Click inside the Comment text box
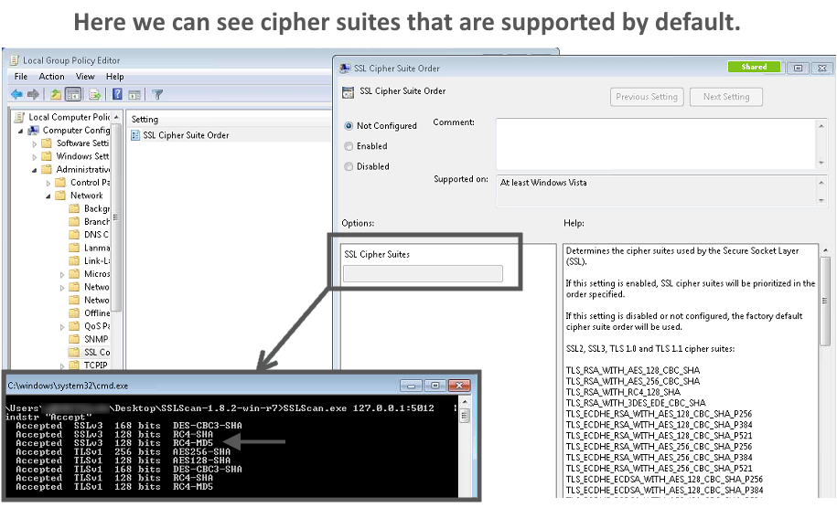 (654, 142)
